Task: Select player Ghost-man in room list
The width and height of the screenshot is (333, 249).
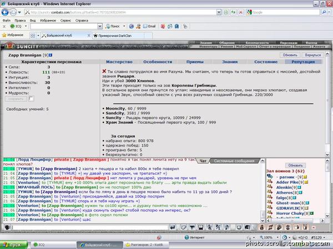Action: [x=287, y=203]
